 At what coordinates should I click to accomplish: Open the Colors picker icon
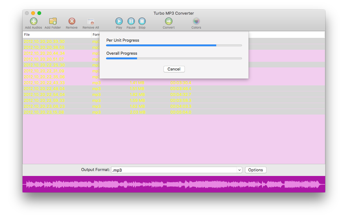(x=196, y=21)
